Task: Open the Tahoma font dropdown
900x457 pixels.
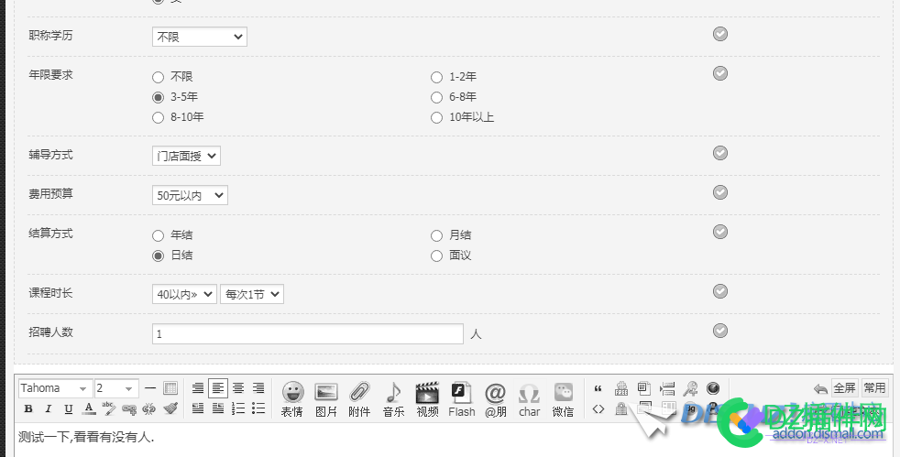Action: [55, 388]
